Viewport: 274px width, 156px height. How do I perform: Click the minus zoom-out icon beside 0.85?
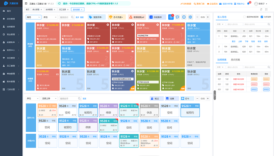click(197, 17)
